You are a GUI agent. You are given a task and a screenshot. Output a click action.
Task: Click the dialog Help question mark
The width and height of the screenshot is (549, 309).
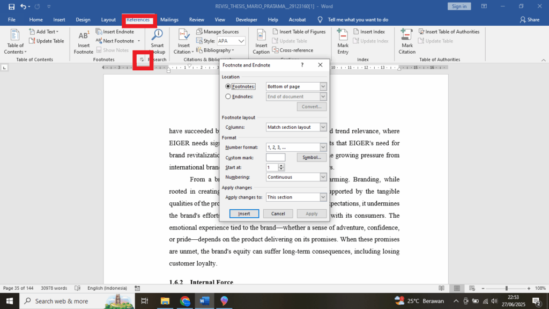coord(302,65)
